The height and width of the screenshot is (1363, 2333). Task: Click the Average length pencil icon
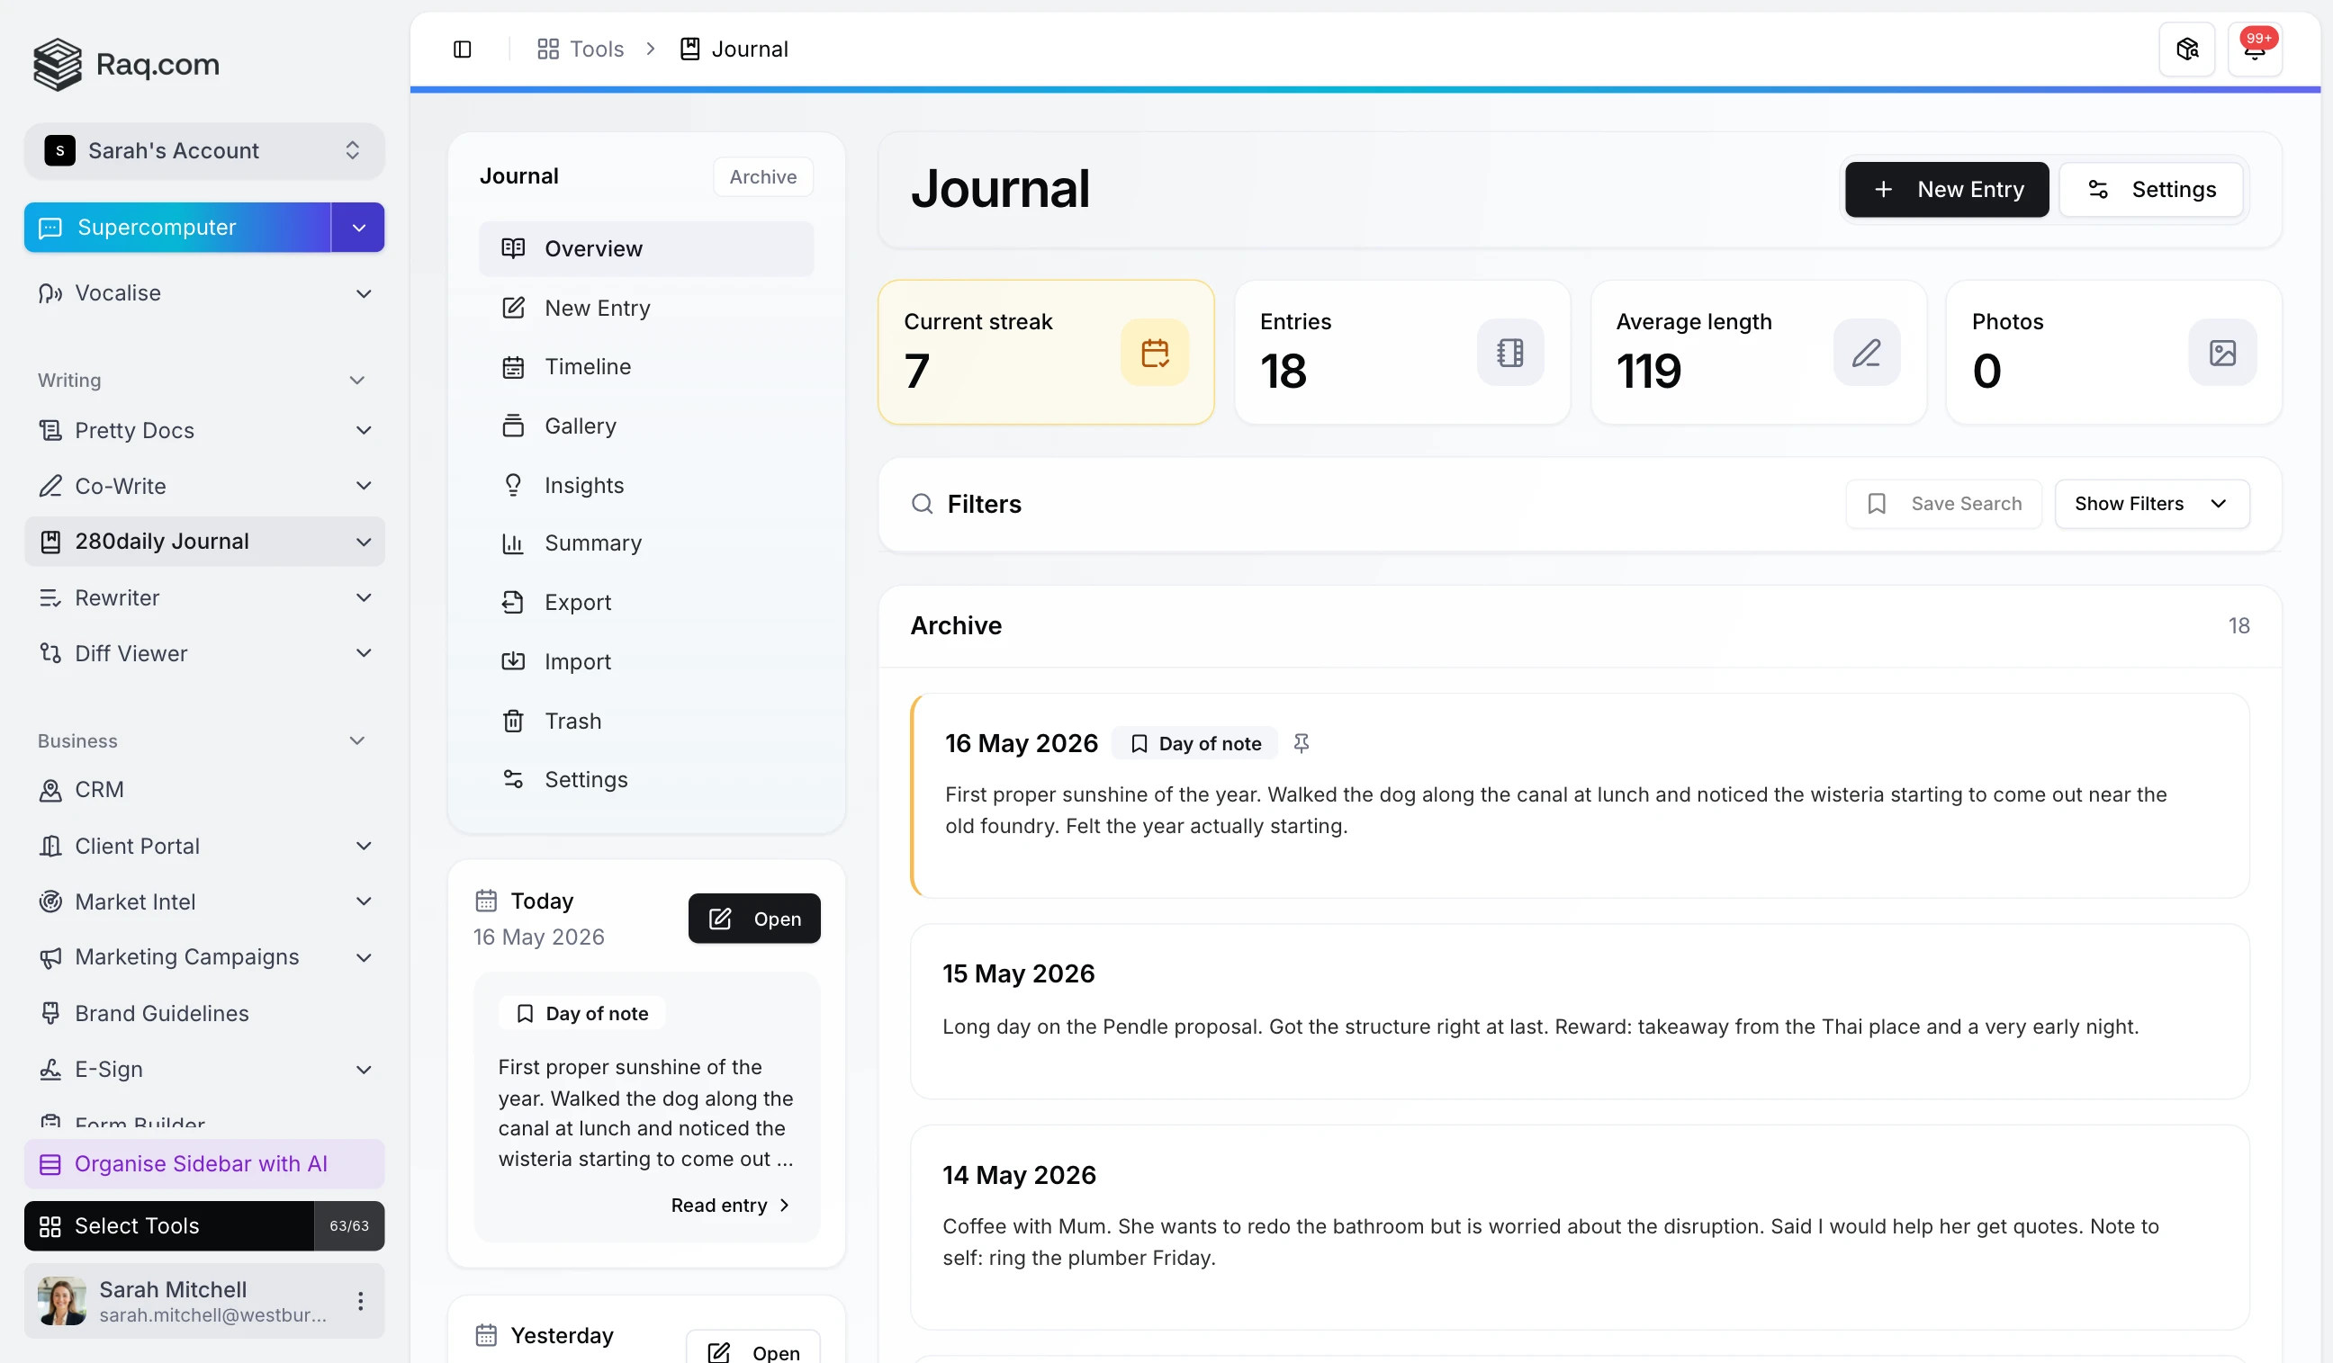1867,353
